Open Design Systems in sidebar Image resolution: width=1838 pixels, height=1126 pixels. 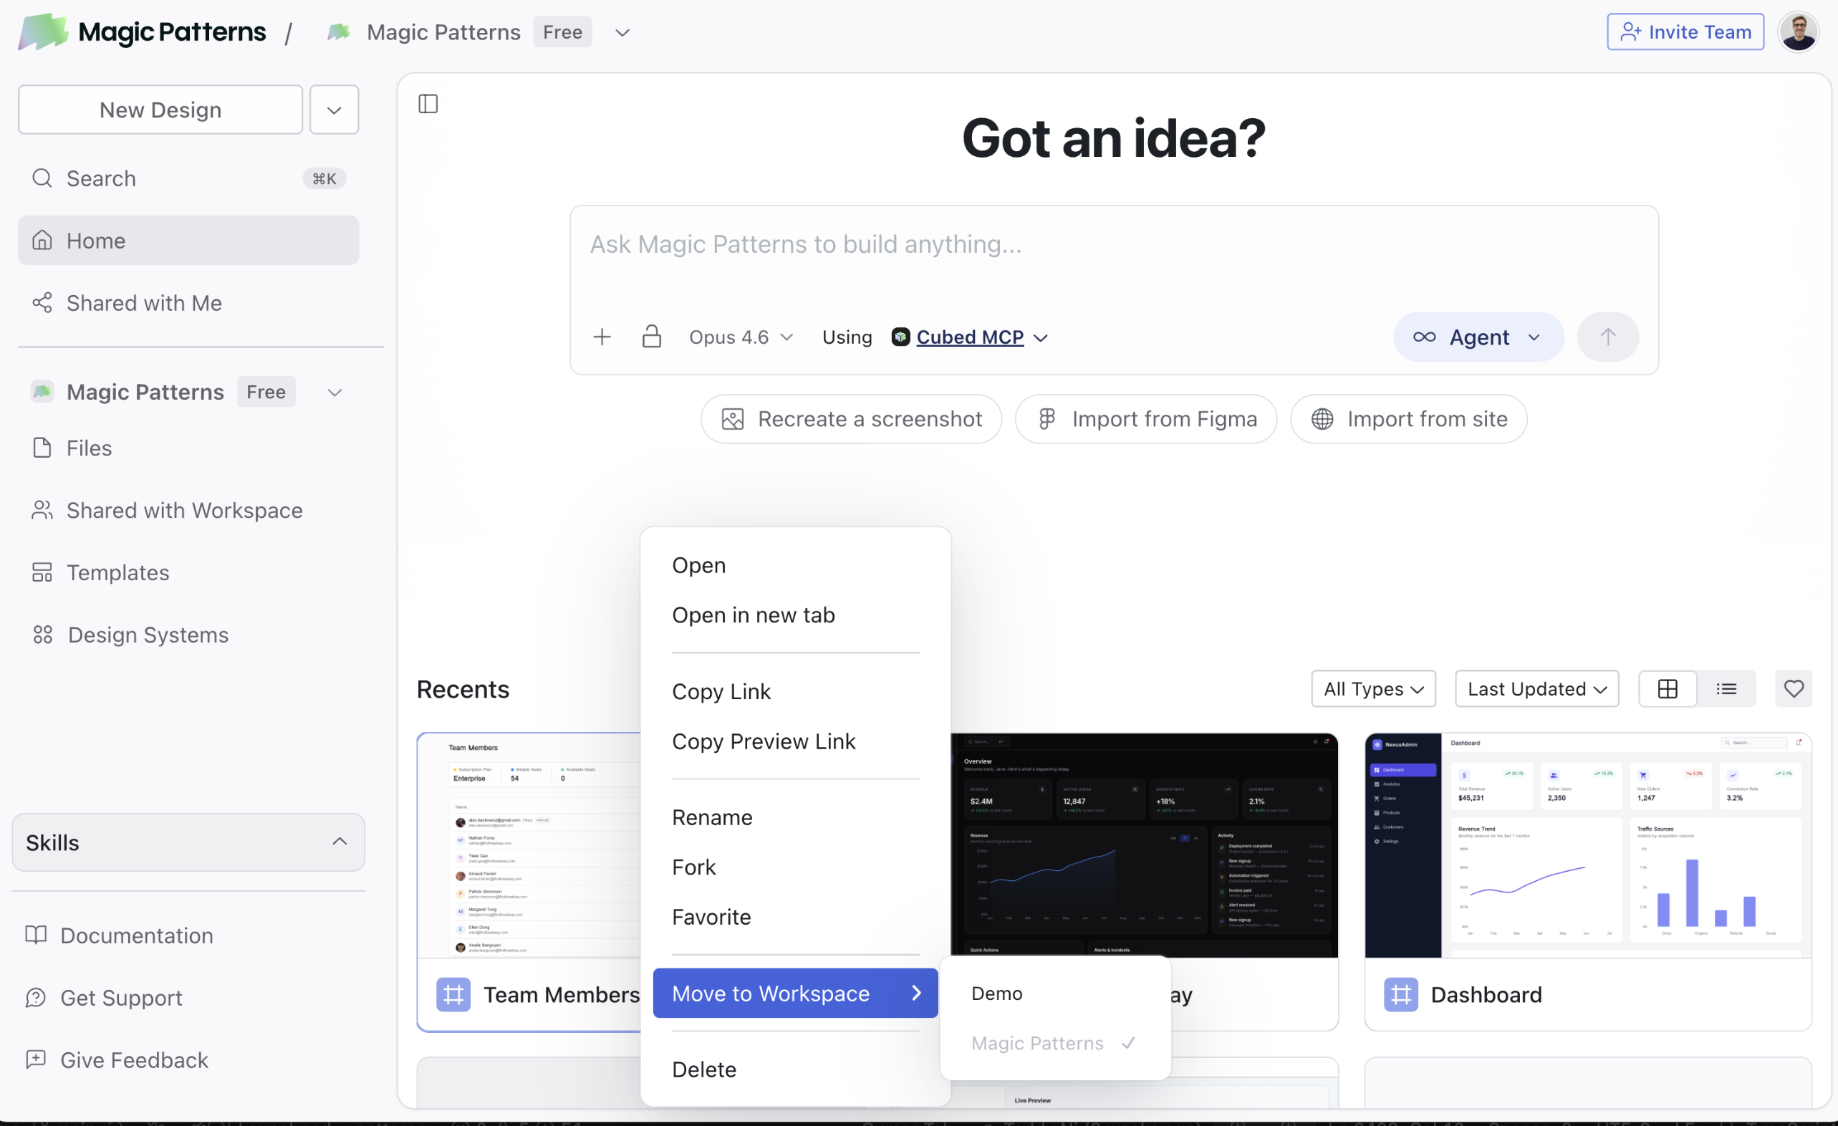148,635
